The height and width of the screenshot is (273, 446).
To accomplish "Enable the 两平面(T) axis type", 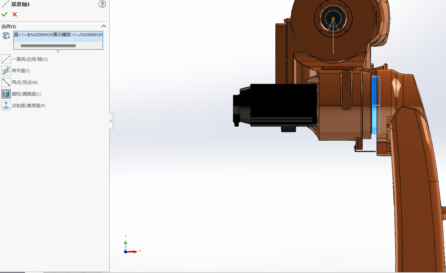I will point(6,71).
